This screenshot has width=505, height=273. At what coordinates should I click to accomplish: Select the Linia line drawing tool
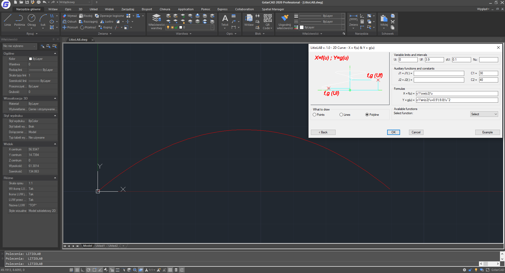[x=8, y=20]
